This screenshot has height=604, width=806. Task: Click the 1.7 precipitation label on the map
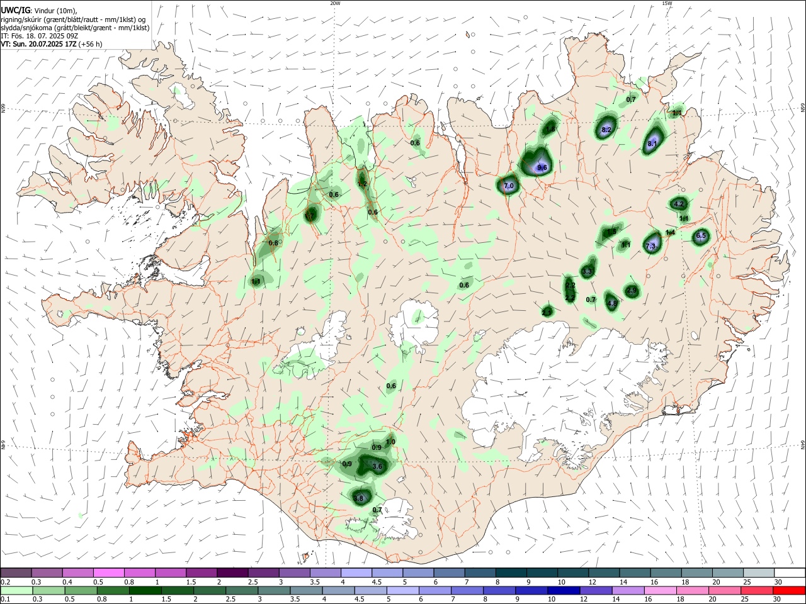coord(310,216)
